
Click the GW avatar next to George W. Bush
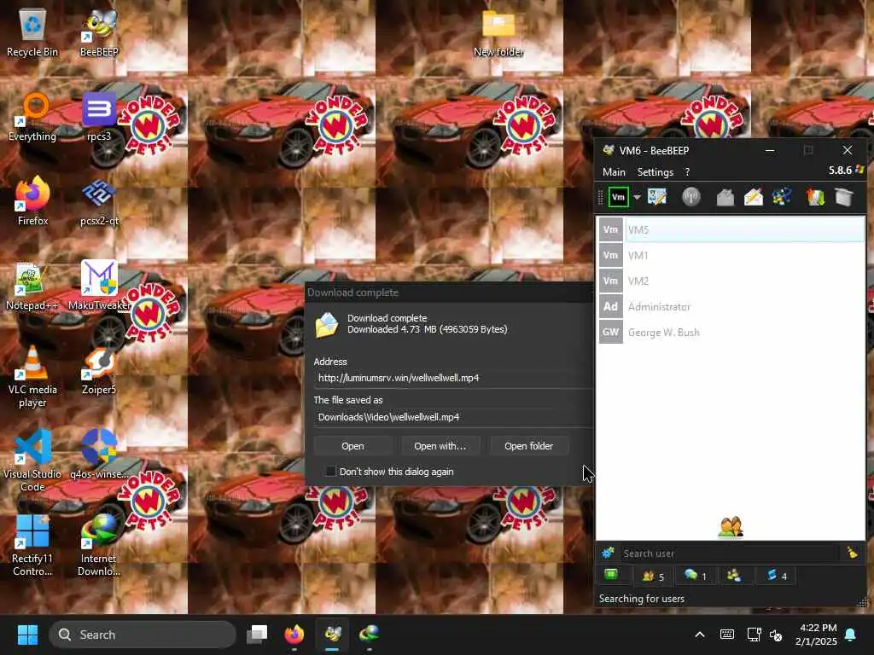(x=610, y=332)
